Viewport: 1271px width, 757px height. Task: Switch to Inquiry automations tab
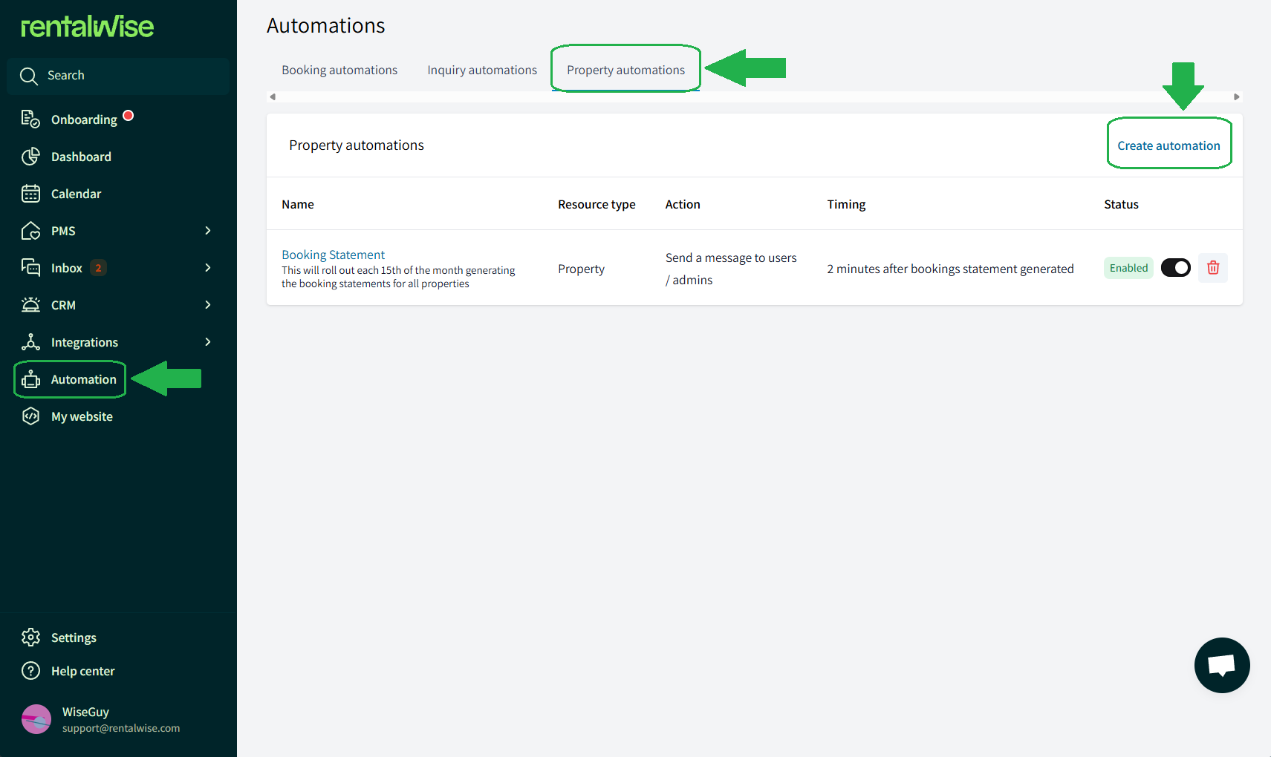point(482,70)
